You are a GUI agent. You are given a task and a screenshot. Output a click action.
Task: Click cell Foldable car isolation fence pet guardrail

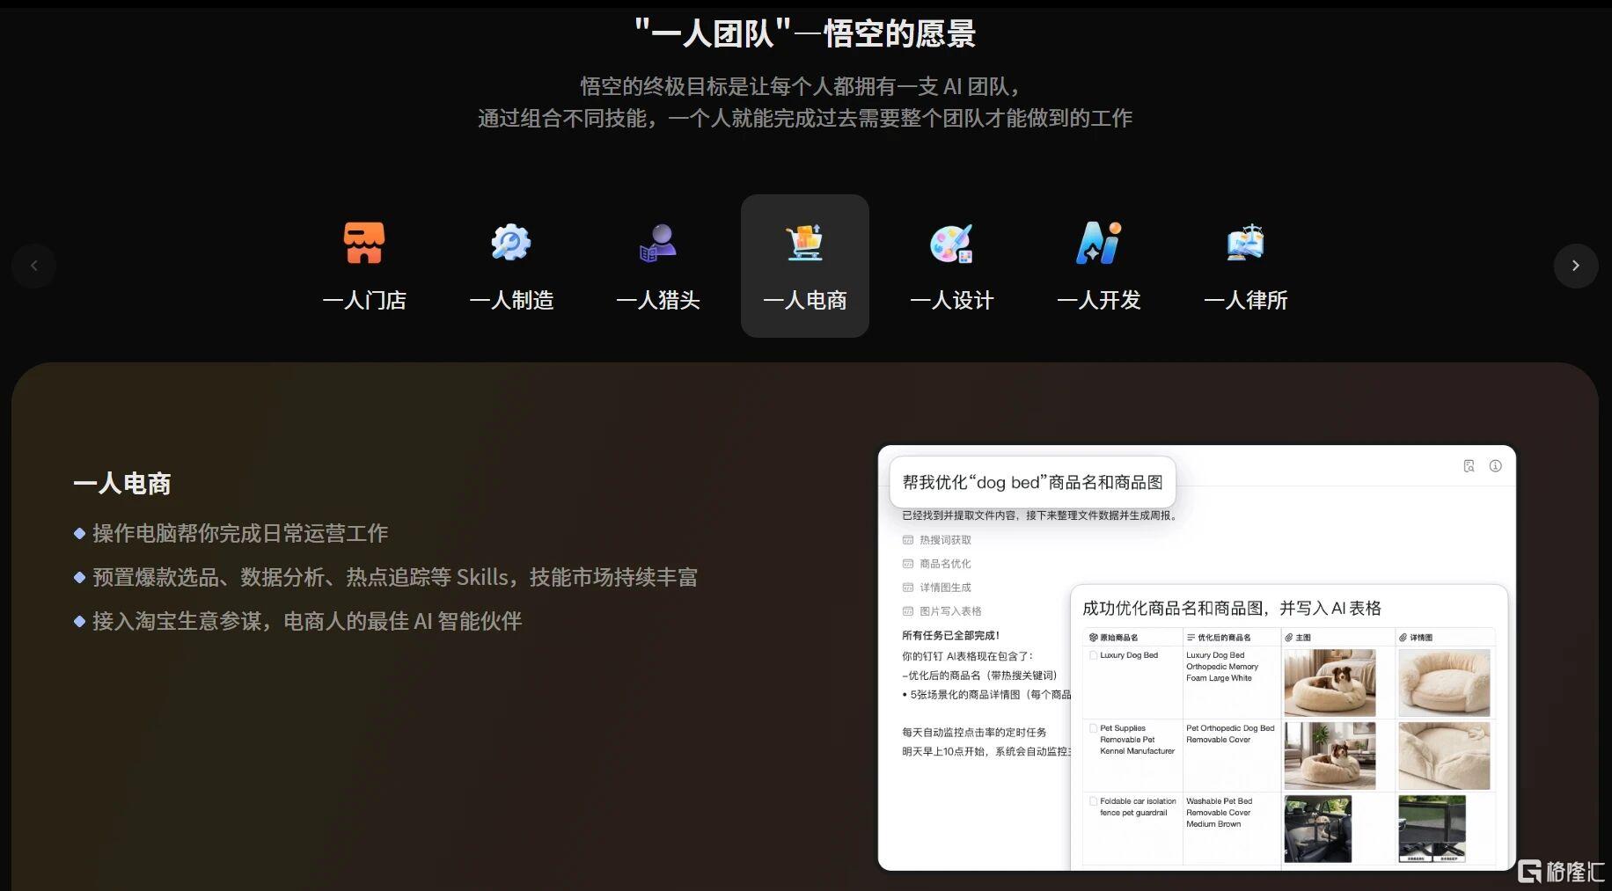(1138, 807)
